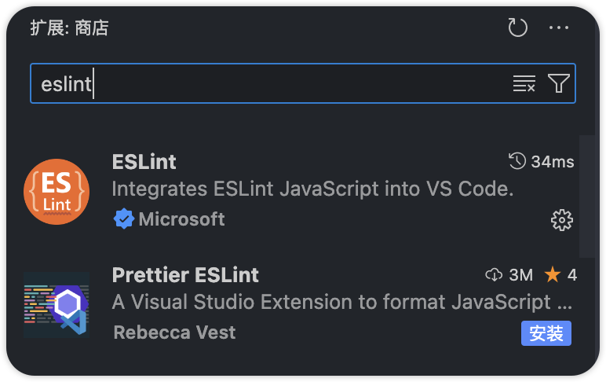Image resolution: width=606 pixels, height=382 pixels.
Task: Open the extension filter funnel menu
Action: (558, 84)
